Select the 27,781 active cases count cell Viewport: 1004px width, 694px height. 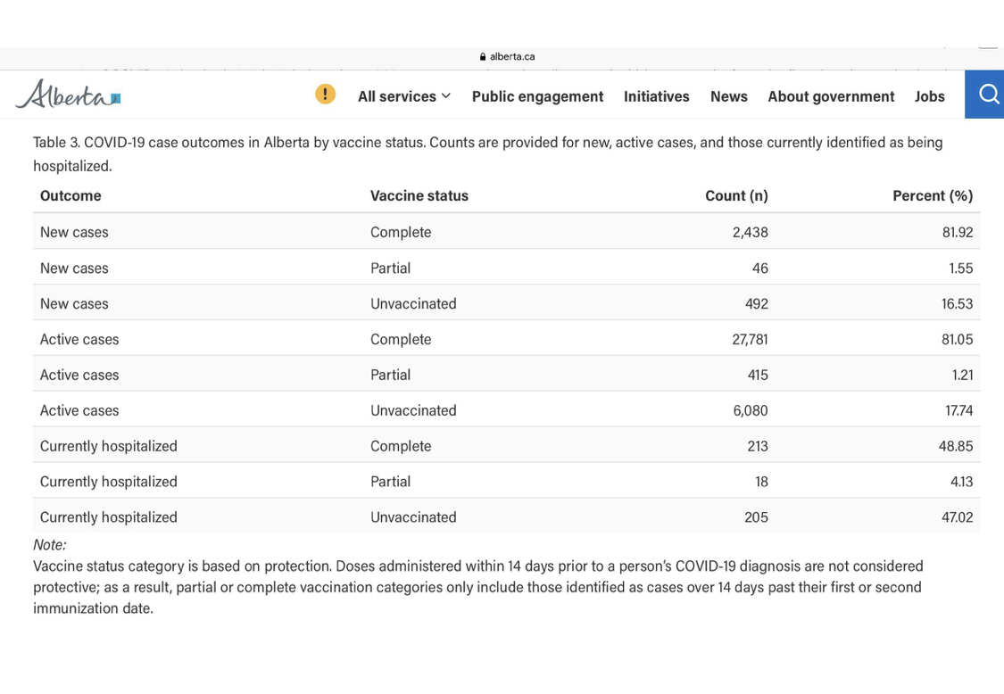click(750, 339)
